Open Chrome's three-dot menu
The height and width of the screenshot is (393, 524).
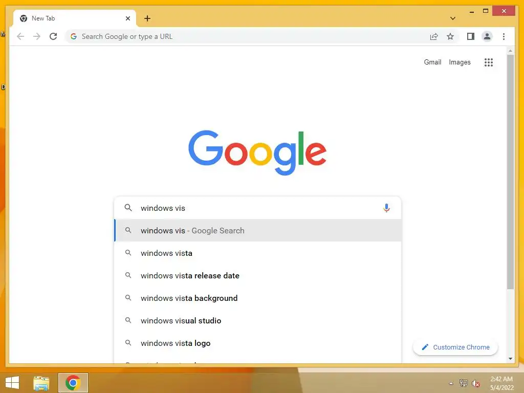point(504,36)
